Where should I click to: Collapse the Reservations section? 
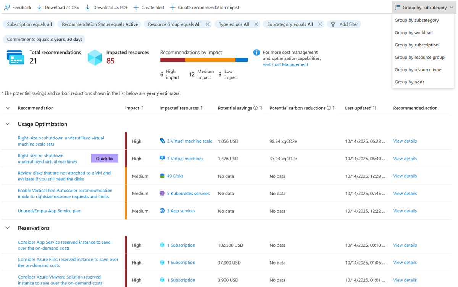pos(7,228)
